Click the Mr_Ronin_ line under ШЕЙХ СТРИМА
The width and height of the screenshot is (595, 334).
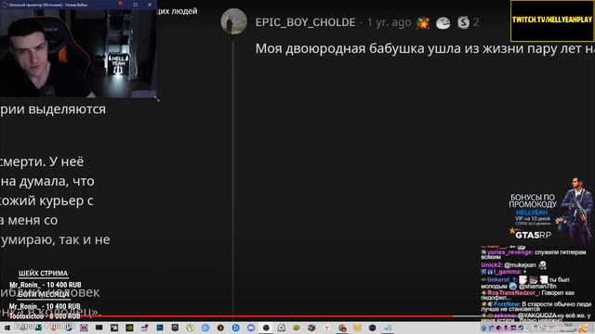click(46, 285)
